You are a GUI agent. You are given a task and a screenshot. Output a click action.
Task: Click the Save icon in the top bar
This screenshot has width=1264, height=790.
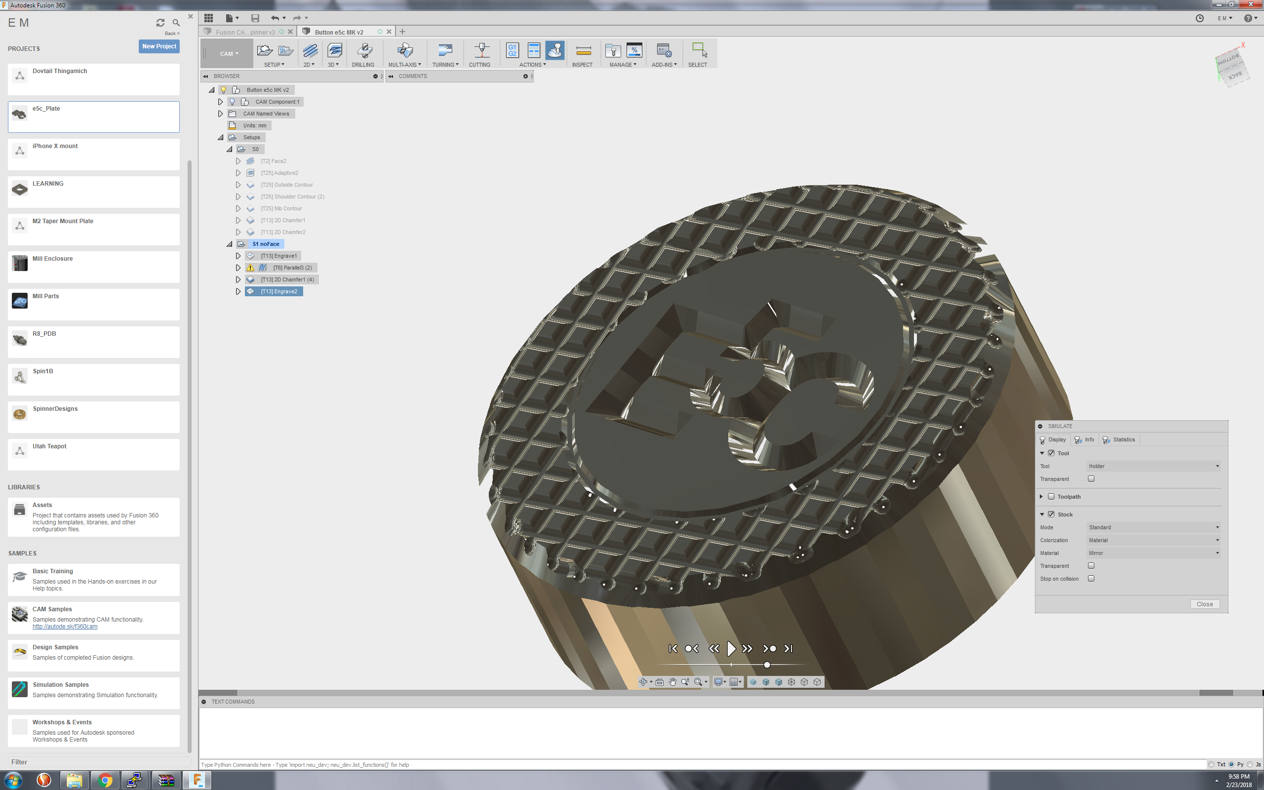(x=255, y=18)
